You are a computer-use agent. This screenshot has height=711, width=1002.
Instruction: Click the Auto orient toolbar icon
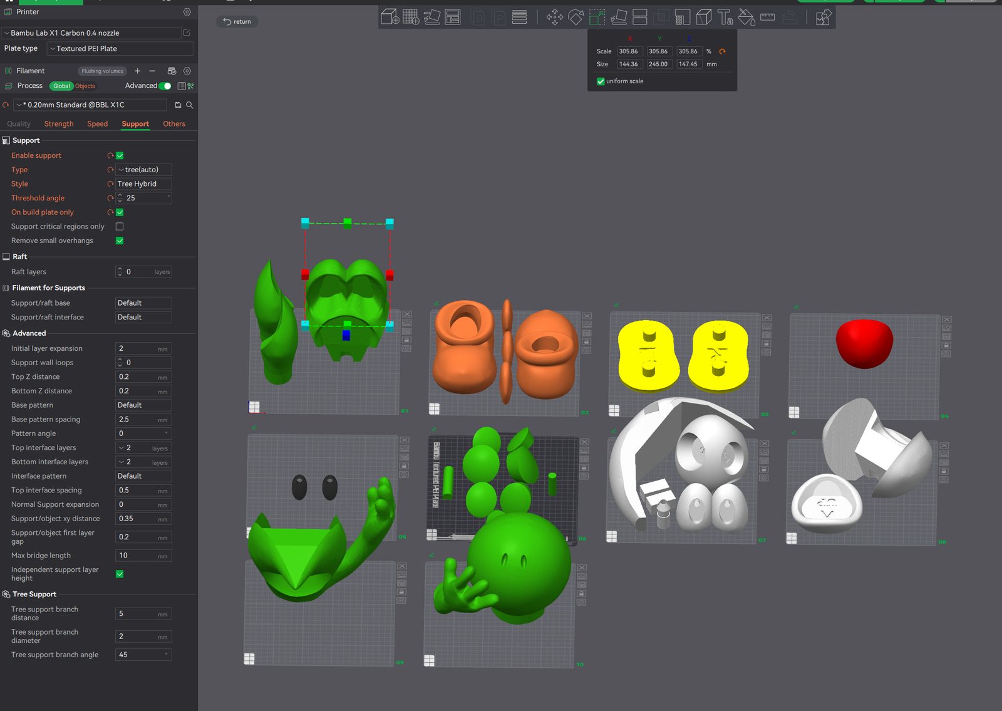(x=432, y=17)
